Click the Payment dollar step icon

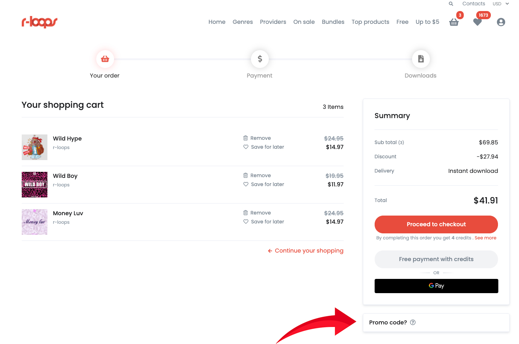(x=259, y=59)
